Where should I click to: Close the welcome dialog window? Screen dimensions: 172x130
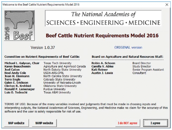point(167,5)
